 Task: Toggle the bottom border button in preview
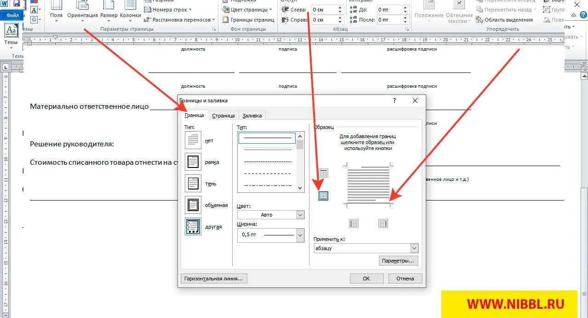(323, 196)
